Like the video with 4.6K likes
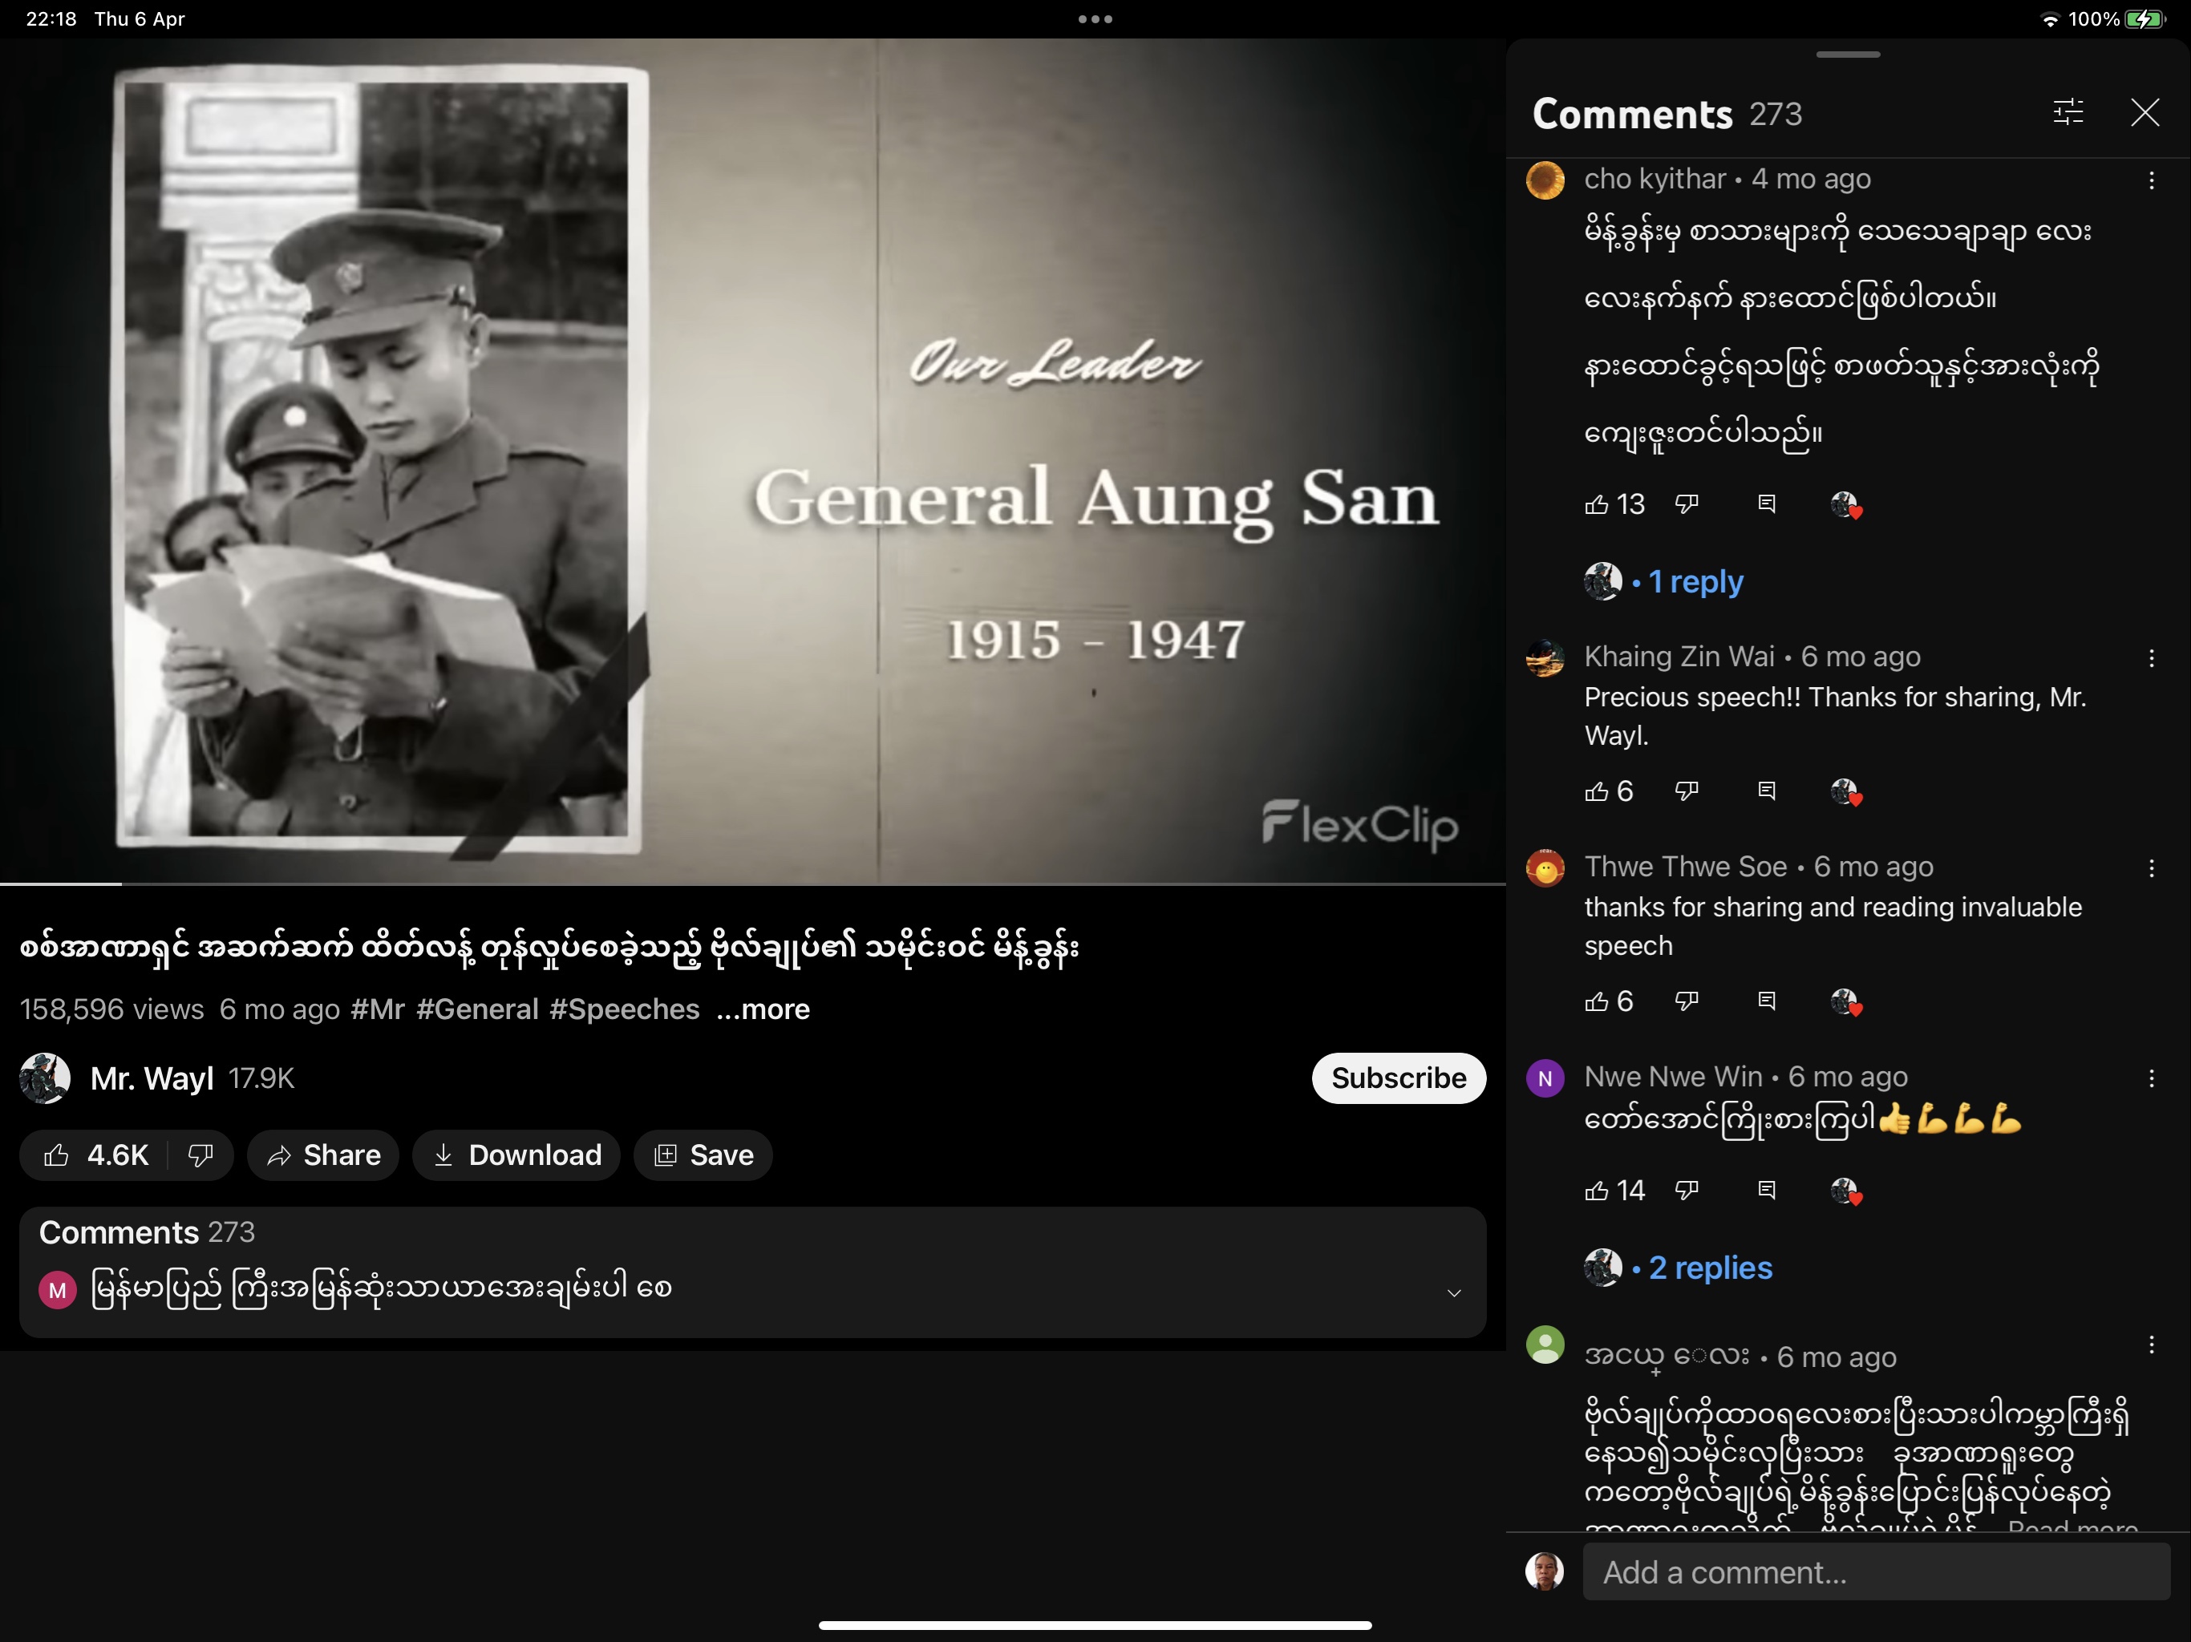 (x=95, y=1155)
